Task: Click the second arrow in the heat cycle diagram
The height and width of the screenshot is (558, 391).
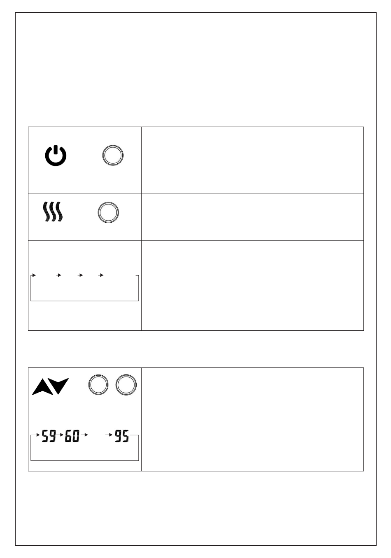Action: (x=59, y=275)
